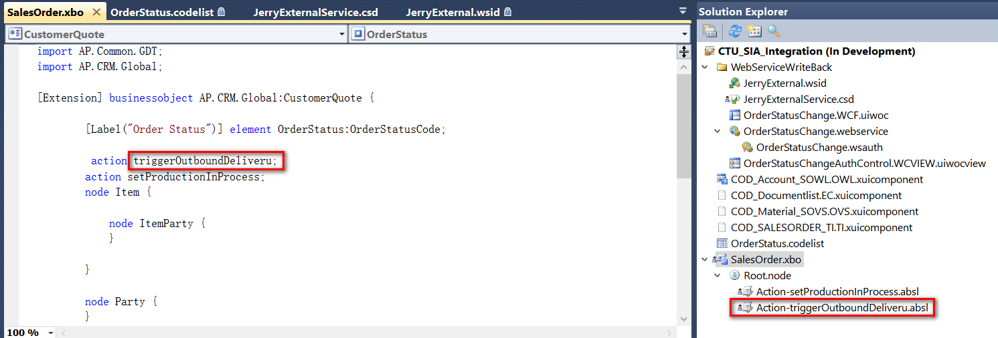Select Action-setProductionInProcess.absl in the tree
Image resolution: width=998 pixels, height=338 pixels.
[837, 292]
